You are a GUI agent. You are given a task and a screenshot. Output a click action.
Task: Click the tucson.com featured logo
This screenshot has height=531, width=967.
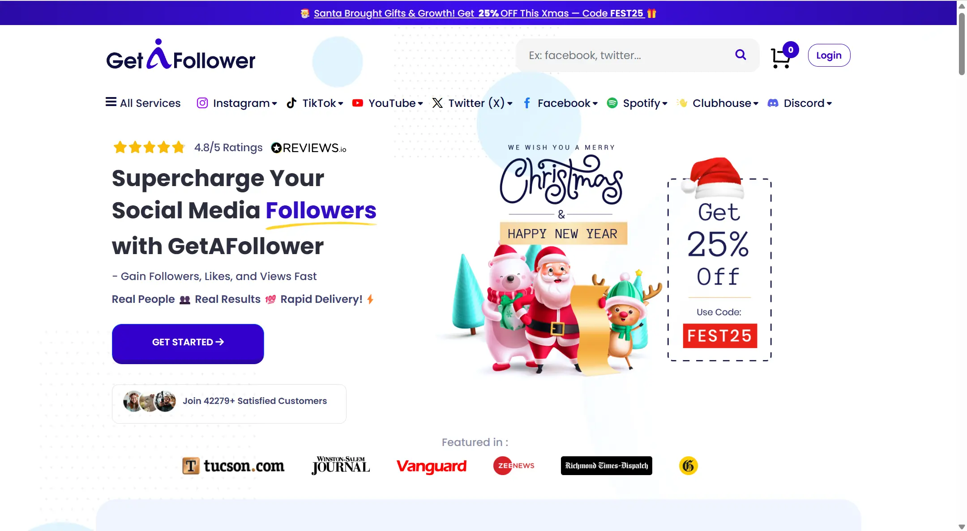point(233,466)
